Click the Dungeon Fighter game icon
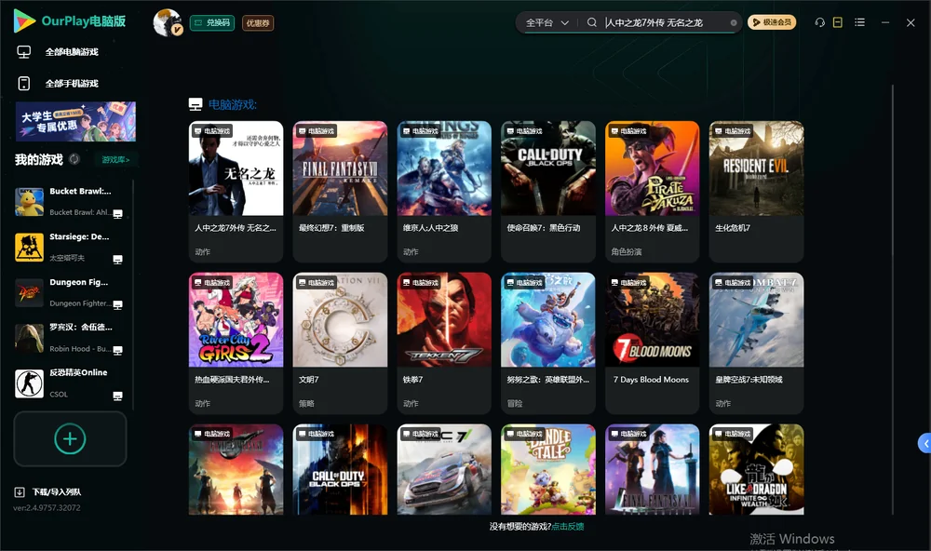The width and height of the screenshot is (931, 551). tap(29, 292)
